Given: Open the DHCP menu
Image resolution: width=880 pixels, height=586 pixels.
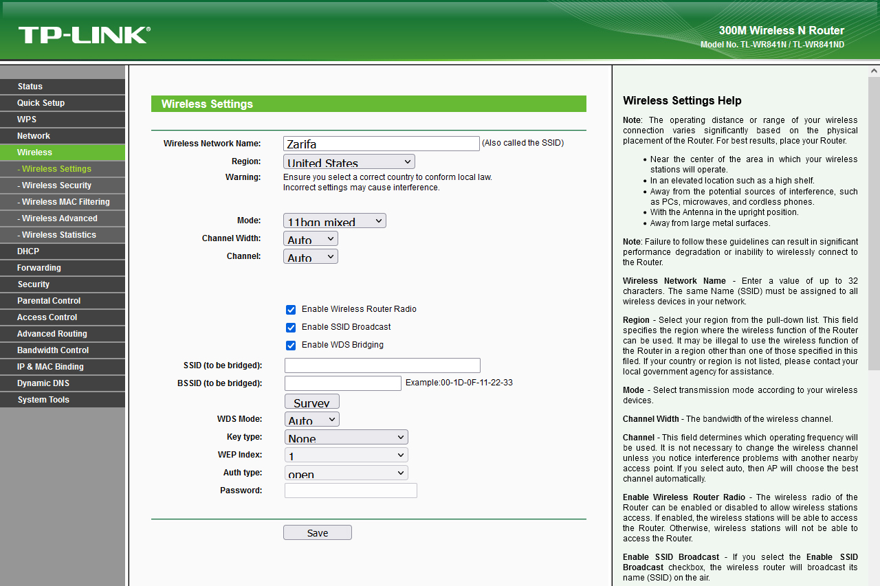Looking at the screenshot, I should (x=63, y=251).
